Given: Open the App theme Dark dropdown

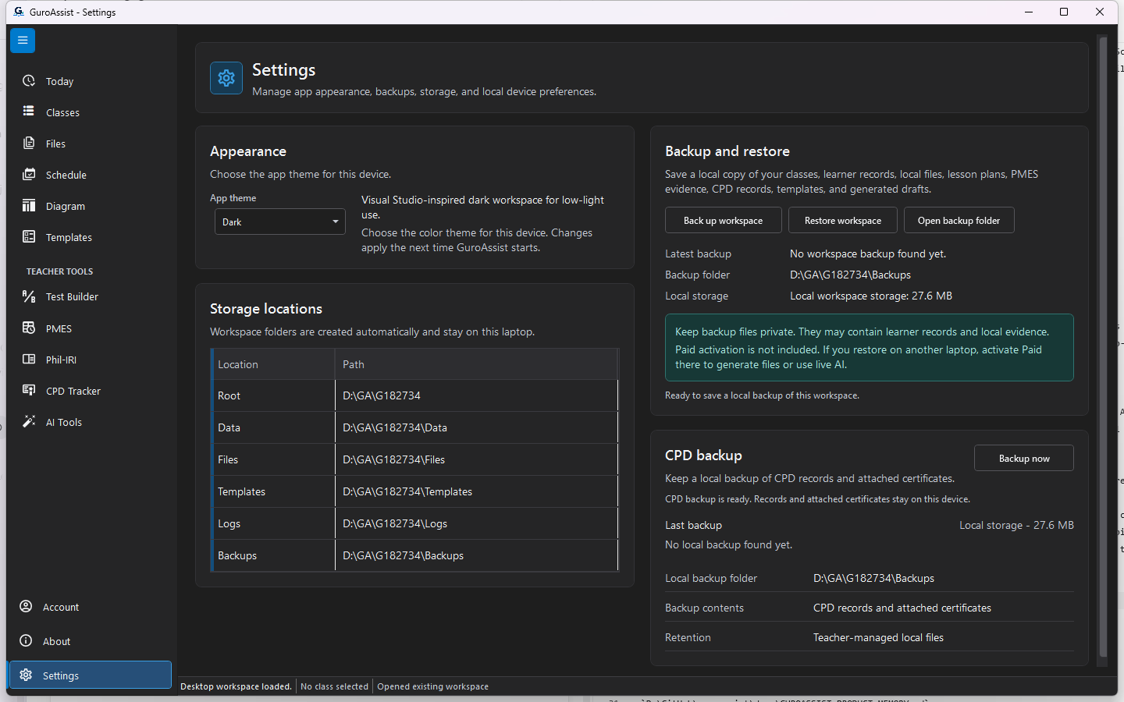Looking at the screenshot, I should click(x=279, y=222).
